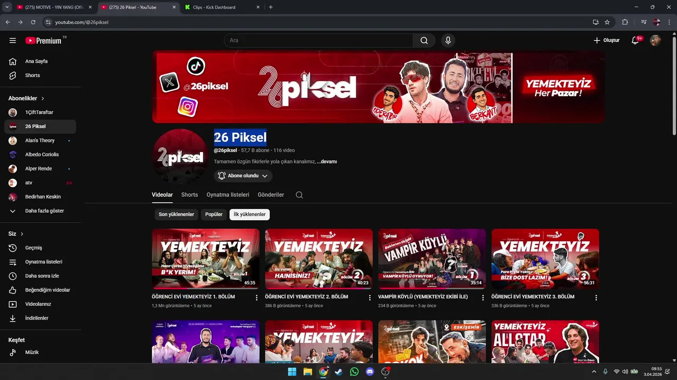
Task: Open new Chrome tab plus button
Action: tap(271, 7)
